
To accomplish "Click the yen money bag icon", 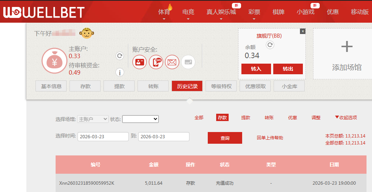I will (x=55, y=61).
